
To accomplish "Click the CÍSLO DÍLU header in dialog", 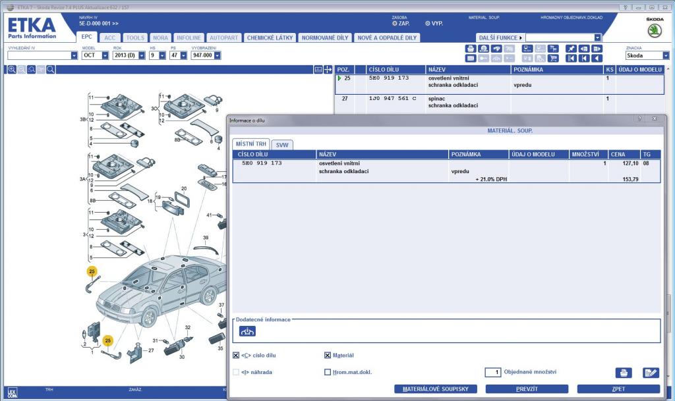I will pos(274,154).
